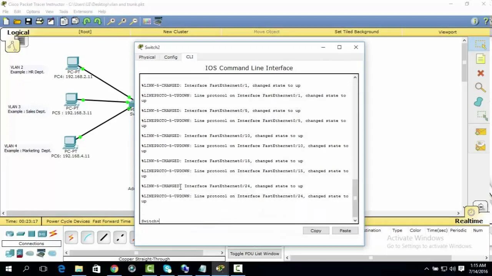492x276 pixels.
Task: Click Fast Forward Time
Action: click(111, 221)
